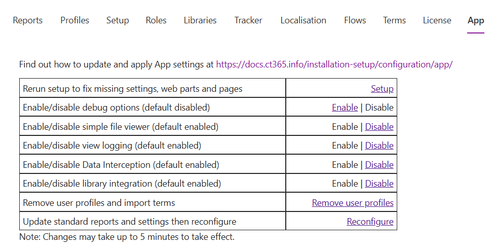Open the Libraries tab
The height and width of the screenshot is (249, 493).
coord(200,20)
